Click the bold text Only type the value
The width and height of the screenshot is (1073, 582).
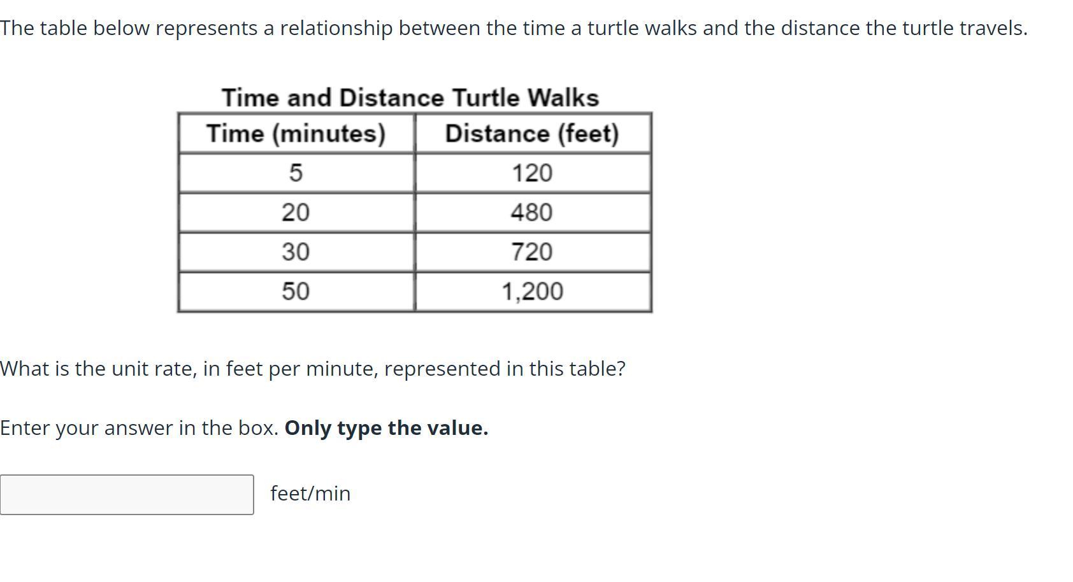(386, 428)
